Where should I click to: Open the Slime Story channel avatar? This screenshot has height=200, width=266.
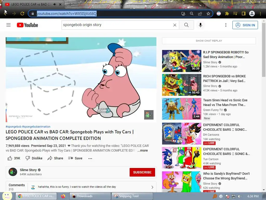(x=13, y=172)
